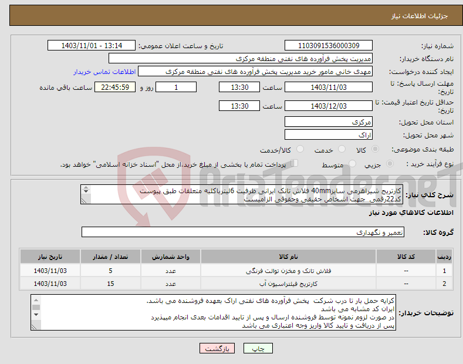
Task: Click the توضیحات خریدار scrollbar thumb
Action: click(x=36, y=307)
